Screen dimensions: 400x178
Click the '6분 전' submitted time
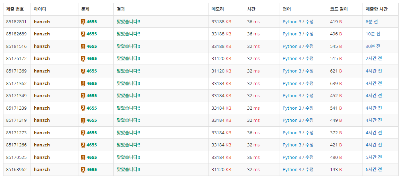tap(372, 22)
